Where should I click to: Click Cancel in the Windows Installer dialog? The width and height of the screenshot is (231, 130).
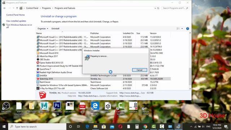click(x=140, y=70)
